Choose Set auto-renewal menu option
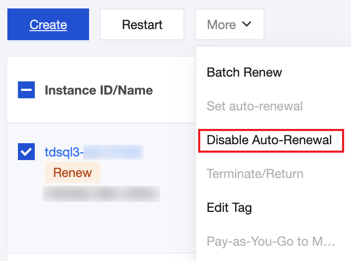This screenshot has width=351, height=261. [x=255, y=106]
